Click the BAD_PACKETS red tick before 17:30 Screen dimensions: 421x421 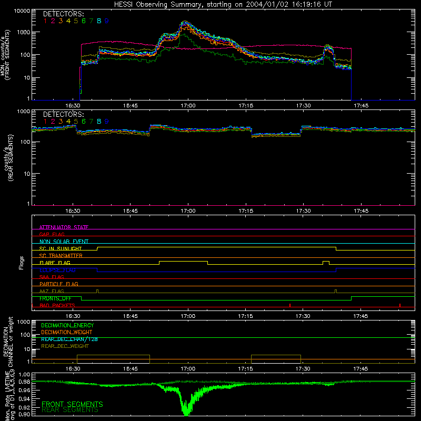(290, 305)
